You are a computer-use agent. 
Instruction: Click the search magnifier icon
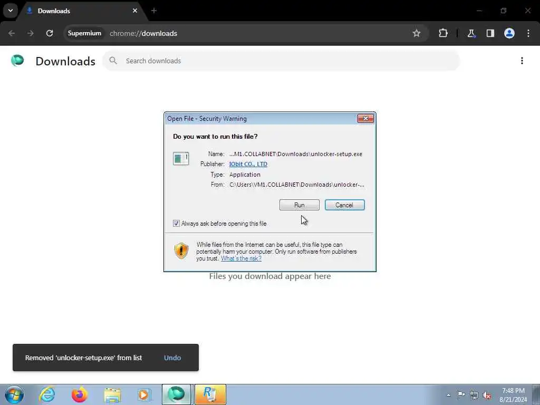pyautogui.click(x=113, y=61)
